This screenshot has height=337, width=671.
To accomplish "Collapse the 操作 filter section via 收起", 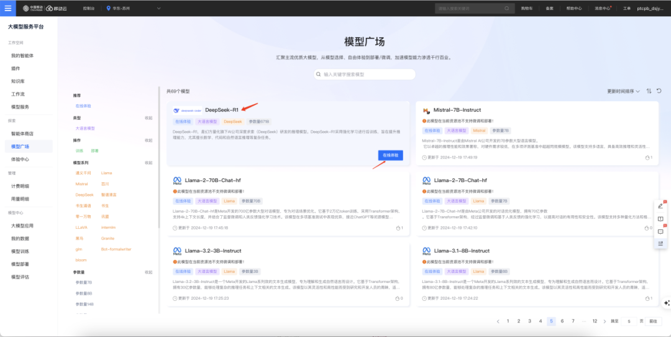I will pos(148,140).
